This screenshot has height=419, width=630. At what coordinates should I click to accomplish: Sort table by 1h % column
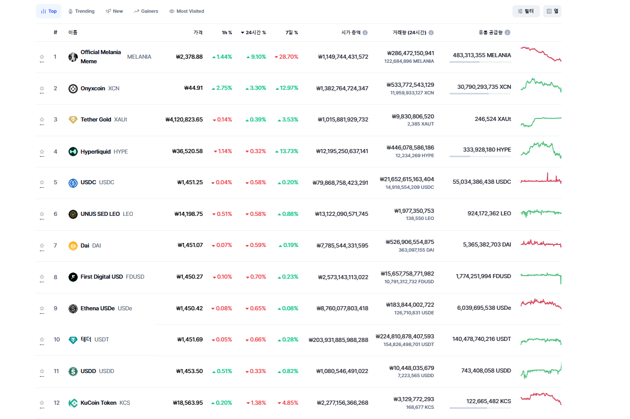pos(227,33)
